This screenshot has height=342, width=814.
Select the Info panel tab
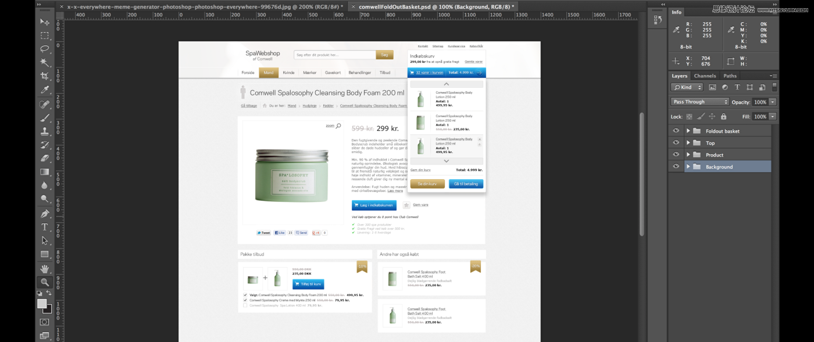677,12
